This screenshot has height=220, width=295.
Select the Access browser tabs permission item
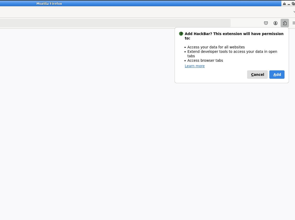205,60
